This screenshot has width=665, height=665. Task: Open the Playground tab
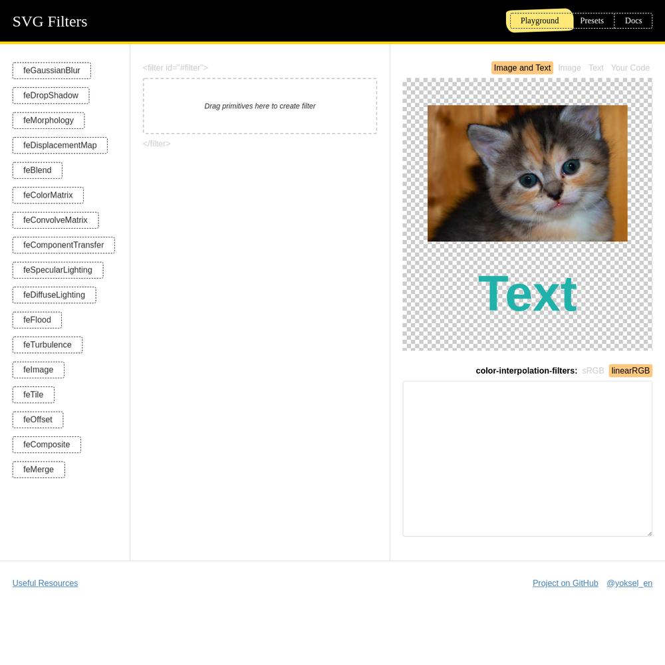(x=539, y=21)
